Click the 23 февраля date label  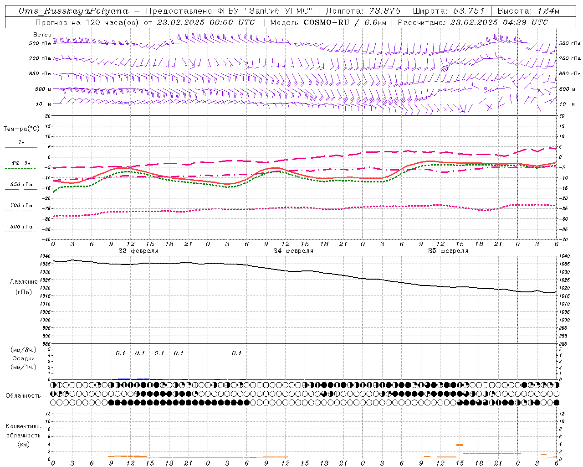tap(138, 251)
